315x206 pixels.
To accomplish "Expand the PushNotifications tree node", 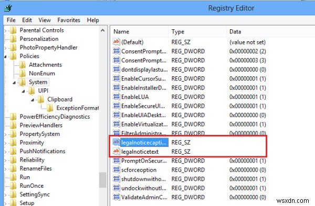I will point(5,152).
